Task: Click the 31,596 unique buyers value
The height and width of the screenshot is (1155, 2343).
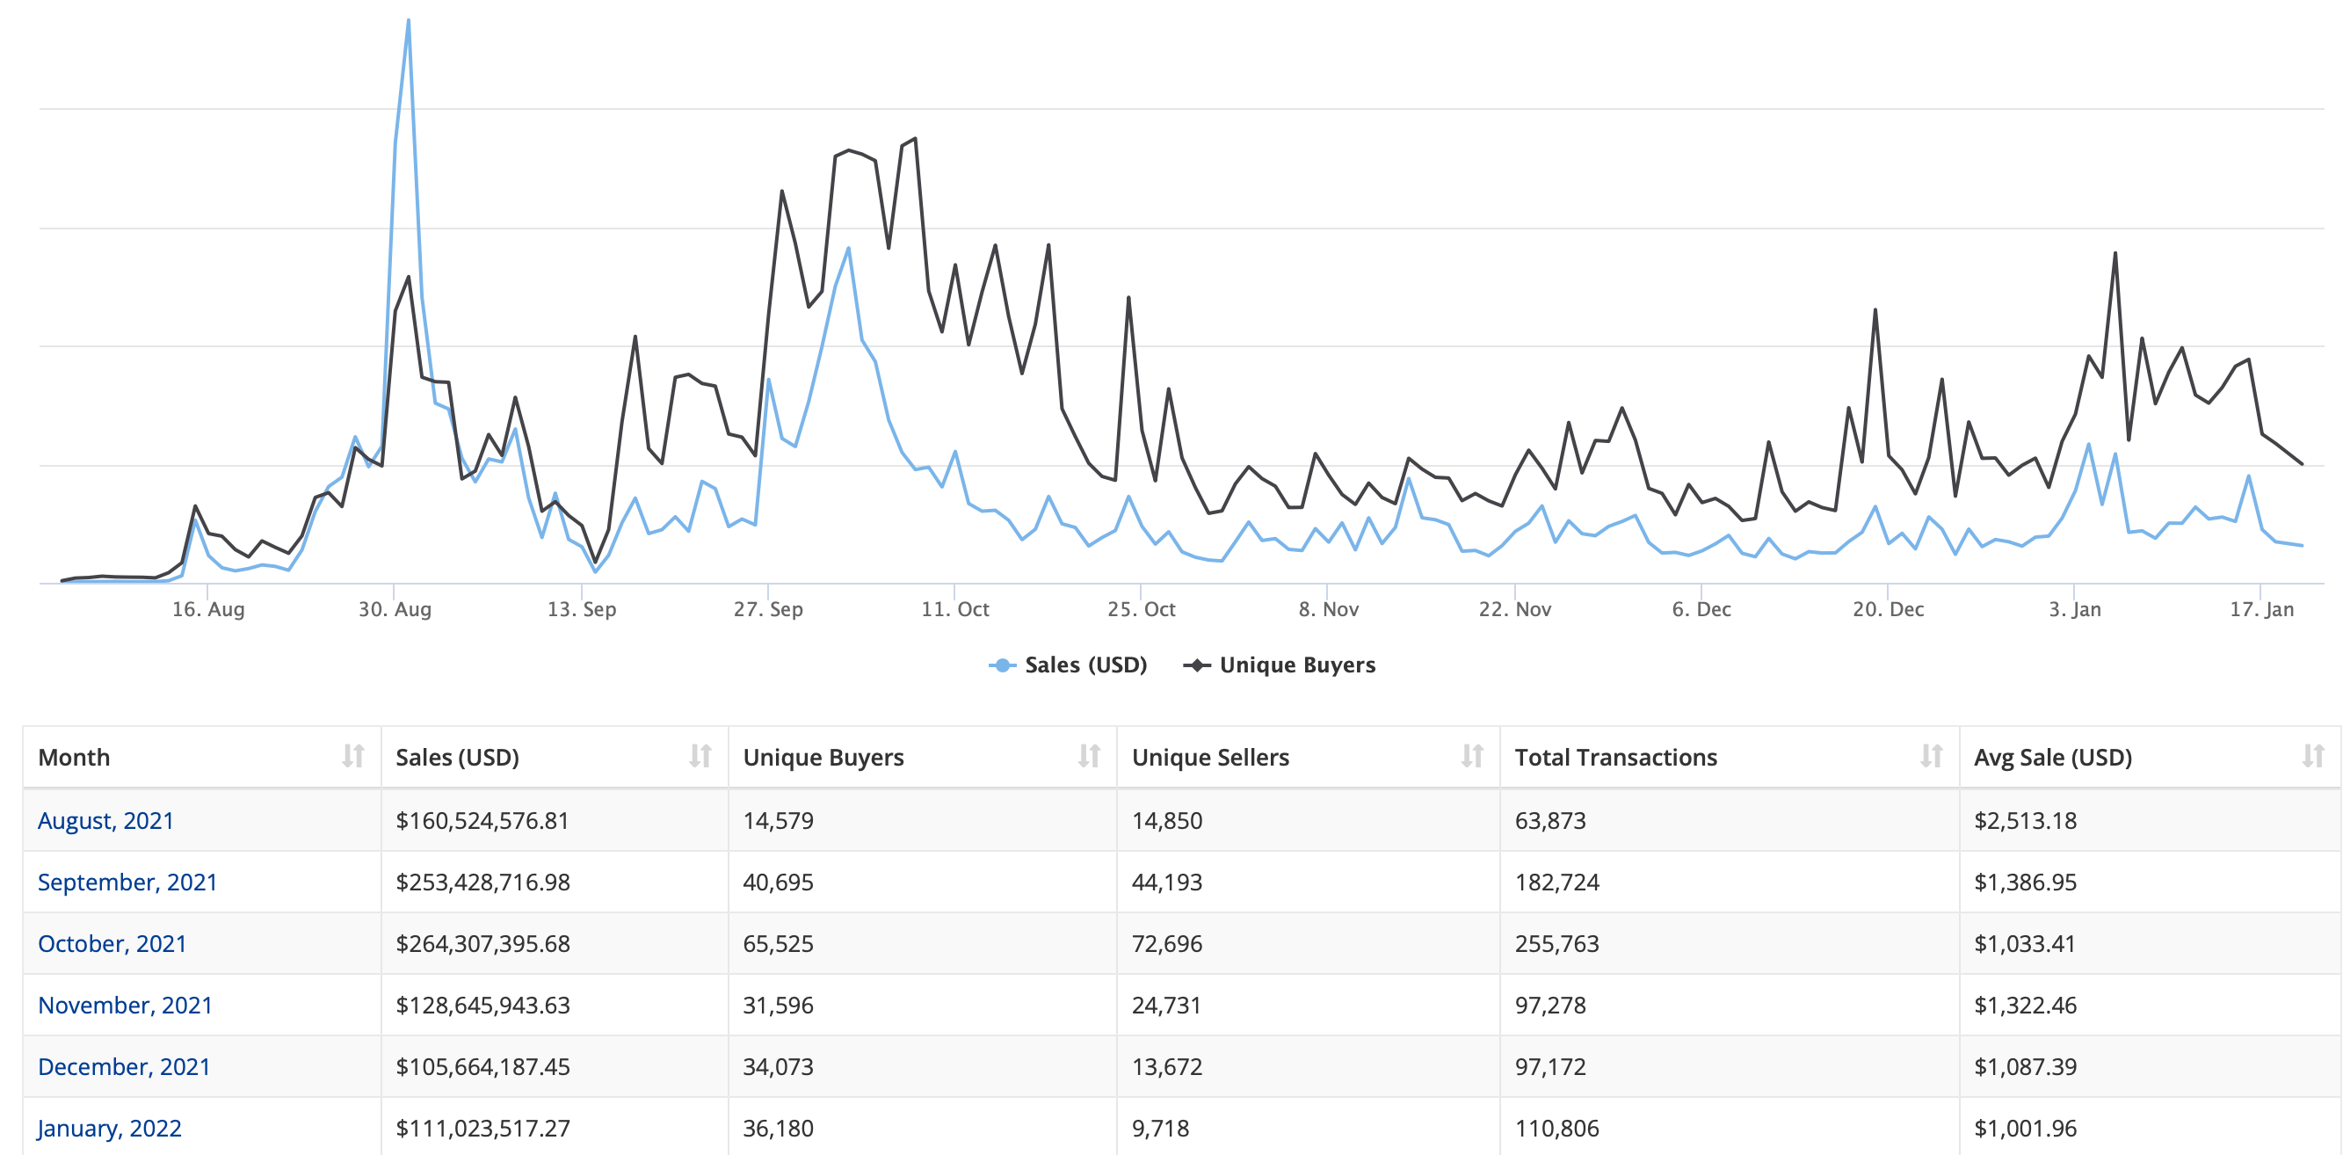Action: coord(779,1005)
